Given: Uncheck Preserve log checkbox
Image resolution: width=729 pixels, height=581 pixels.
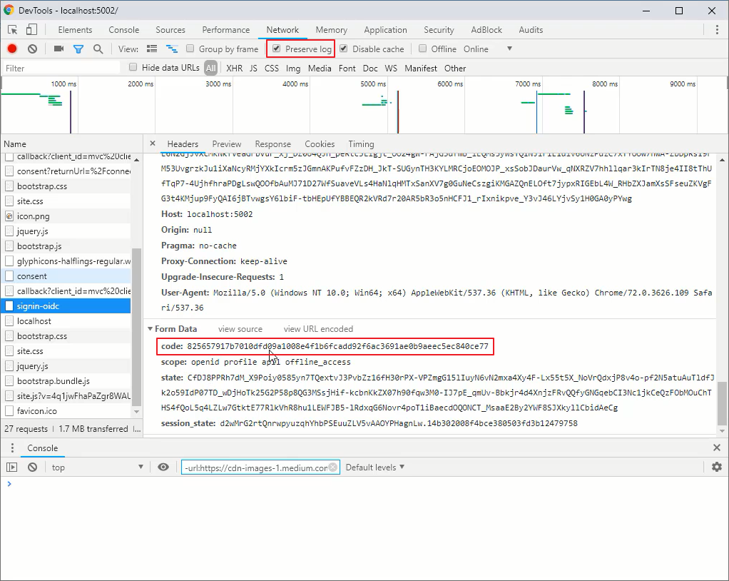Looking at the screenshot, I should [276, 49].
